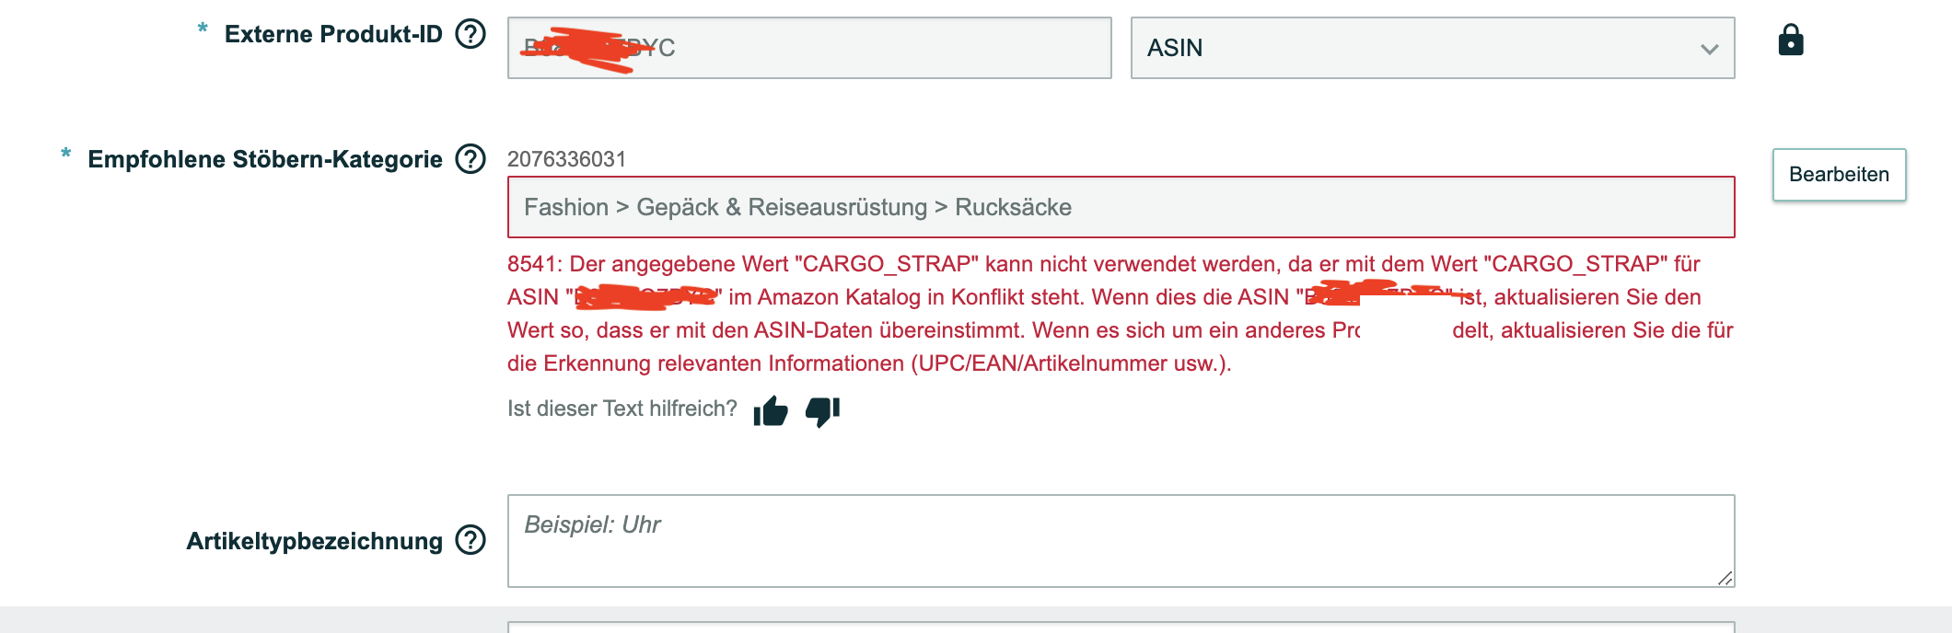
Task: Click the Fashion > Gepäck & Reiseausrüstung category field
Action: [1121, 207]
